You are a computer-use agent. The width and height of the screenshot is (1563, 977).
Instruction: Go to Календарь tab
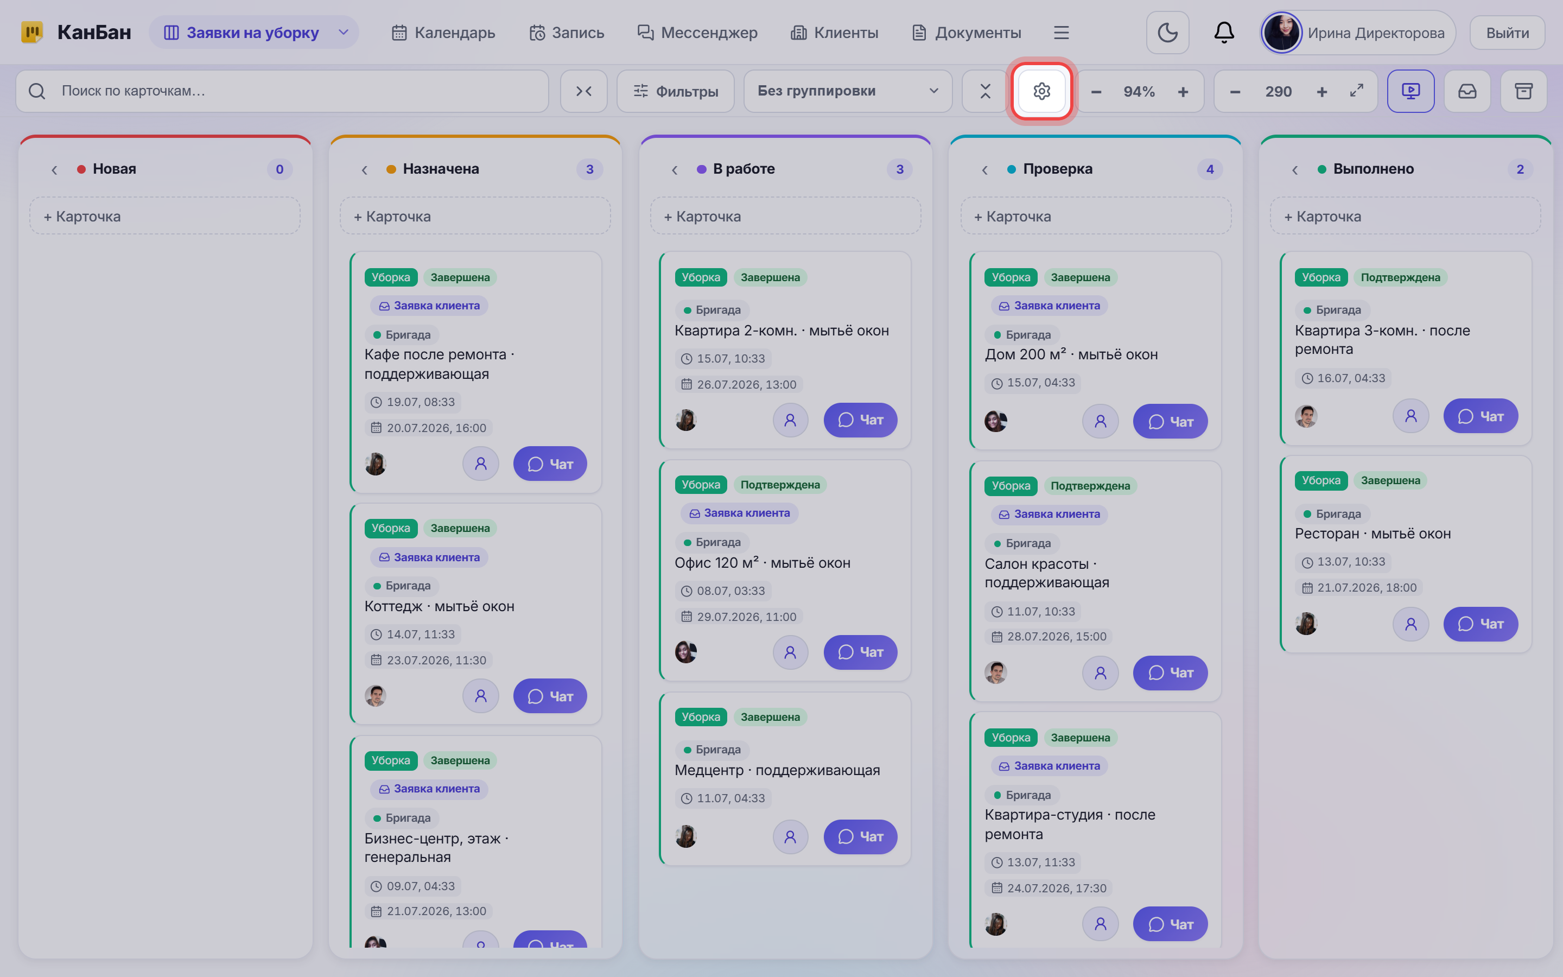coord(444,33)
